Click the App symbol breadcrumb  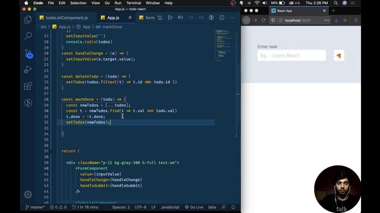point(84,27)
